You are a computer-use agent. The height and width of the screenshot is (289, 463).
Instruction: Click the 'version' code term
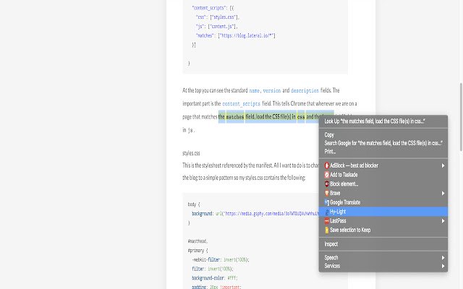272,90
